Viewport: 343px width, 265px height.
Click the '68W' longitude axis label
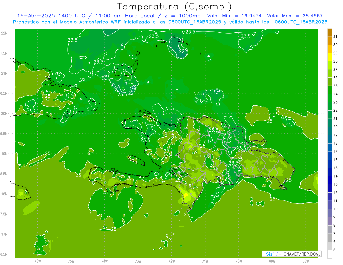click(x=306, y=261)
